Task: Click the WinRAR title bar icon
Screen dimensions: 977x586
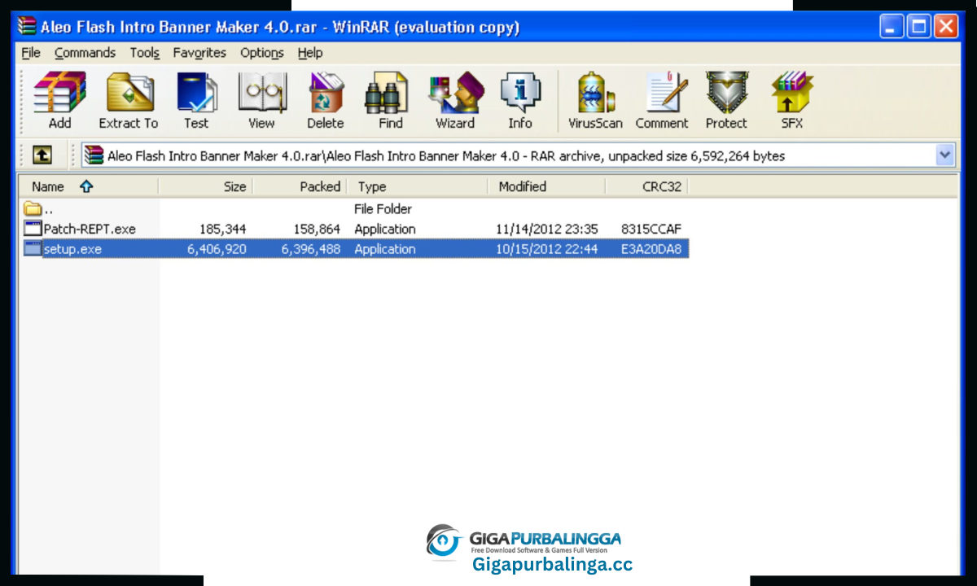Action: tap(27, 27)
